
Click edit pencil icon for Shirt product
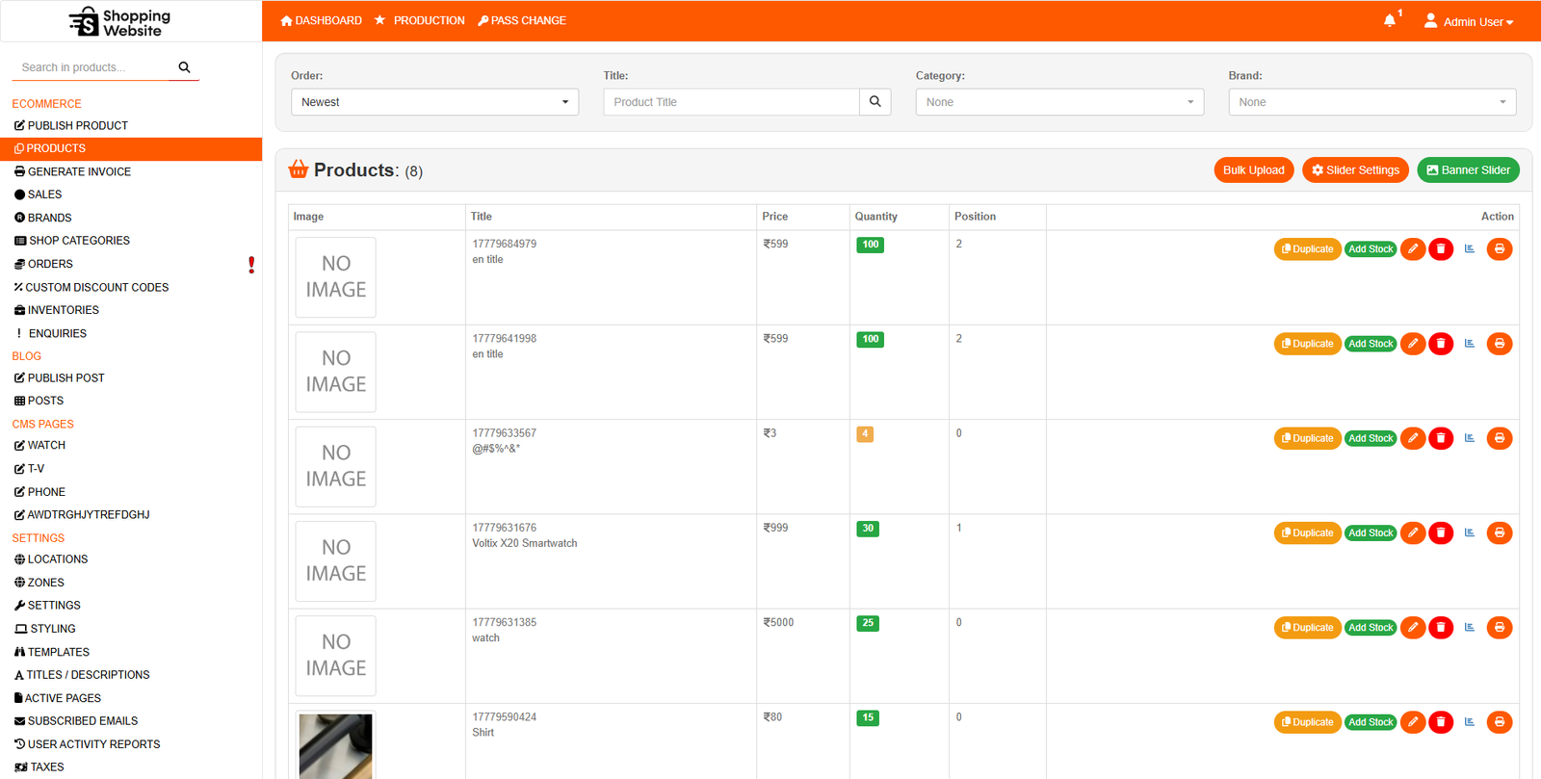(x=1413, y=722)
